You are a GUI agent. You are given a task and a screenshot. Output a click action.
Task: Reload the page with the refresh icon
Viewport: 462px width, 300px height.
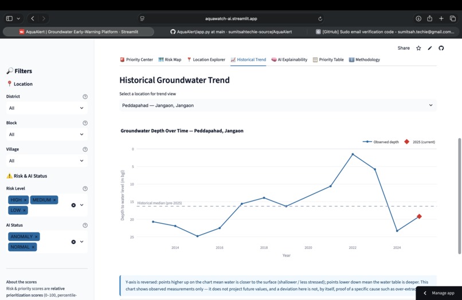320,18
